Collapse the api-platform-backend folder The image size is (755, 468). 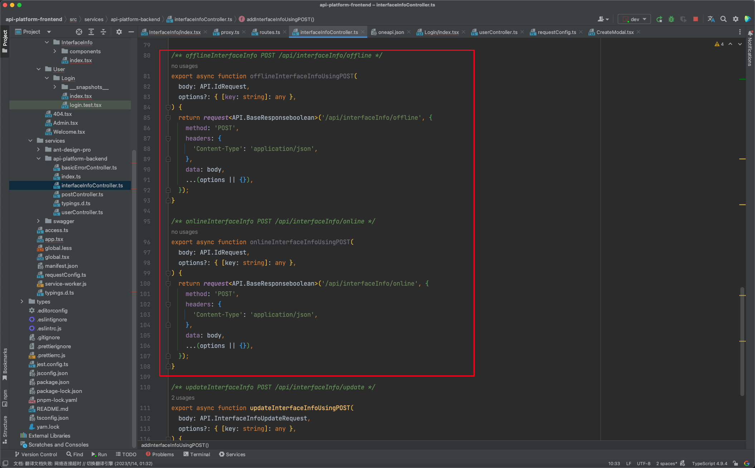coord(39,159)
